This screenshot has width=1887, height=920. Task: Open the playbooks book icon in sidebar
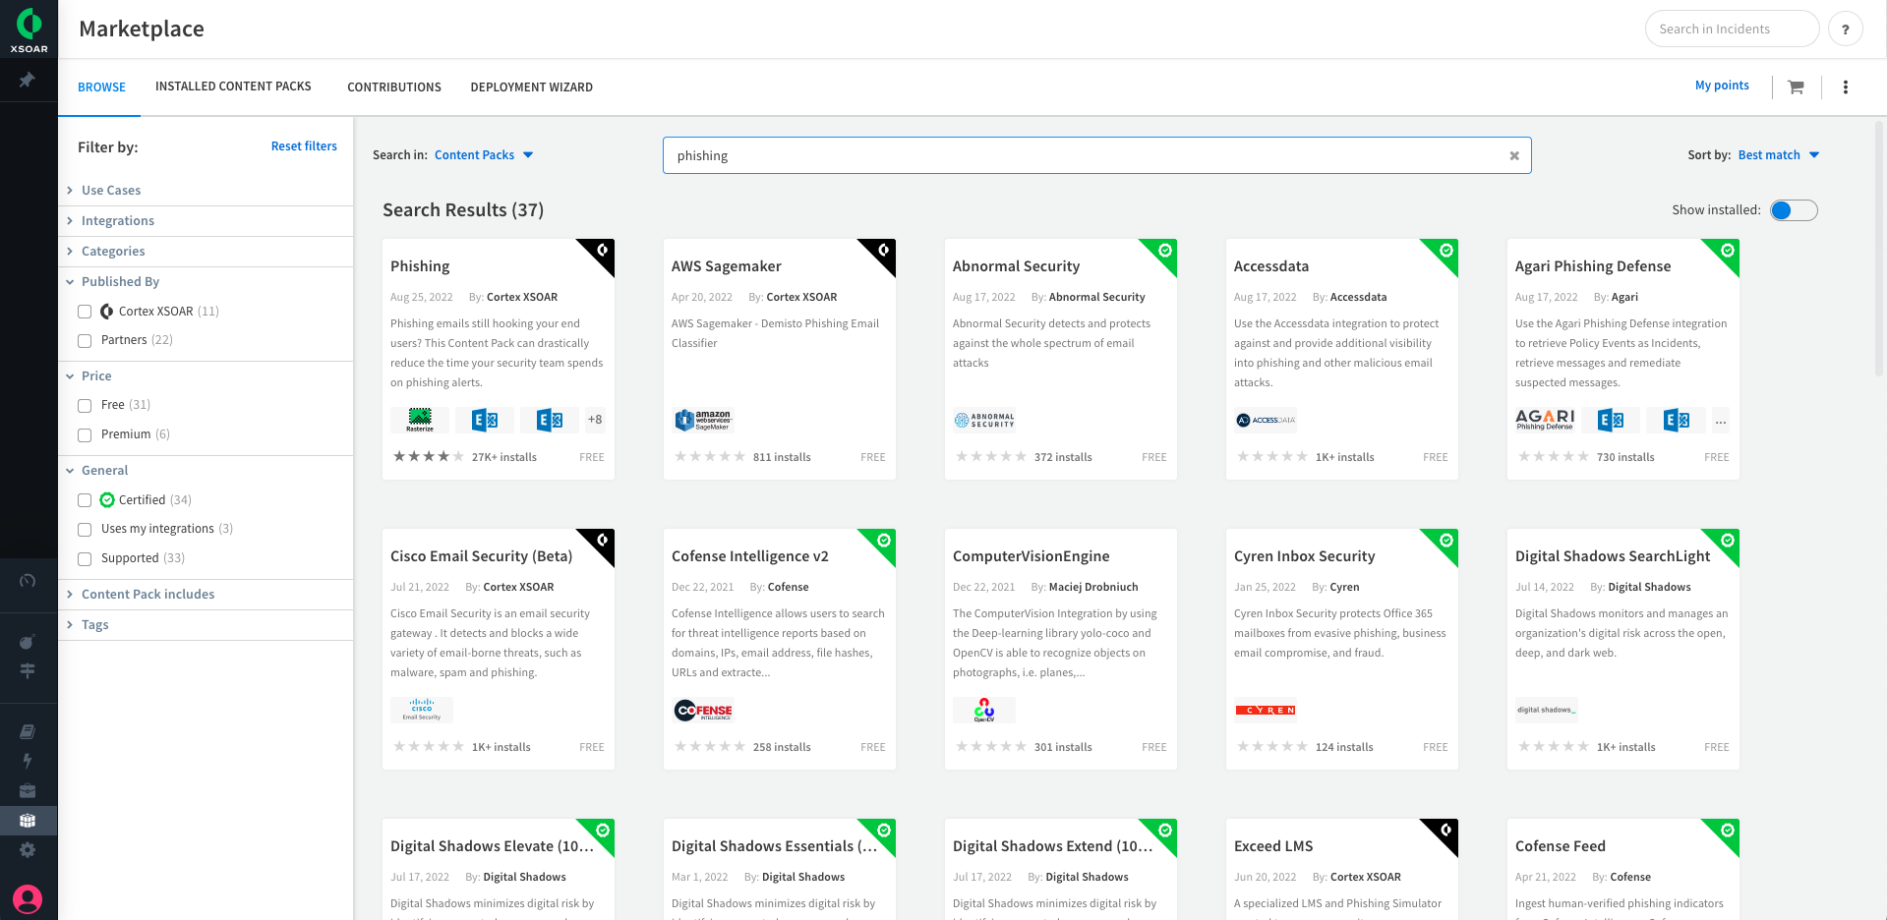click(x=28, y=731)
